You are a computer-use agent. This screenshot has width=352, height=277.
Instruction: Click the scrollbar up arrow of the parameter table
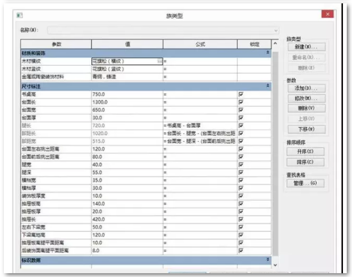[x=275, y=43]
